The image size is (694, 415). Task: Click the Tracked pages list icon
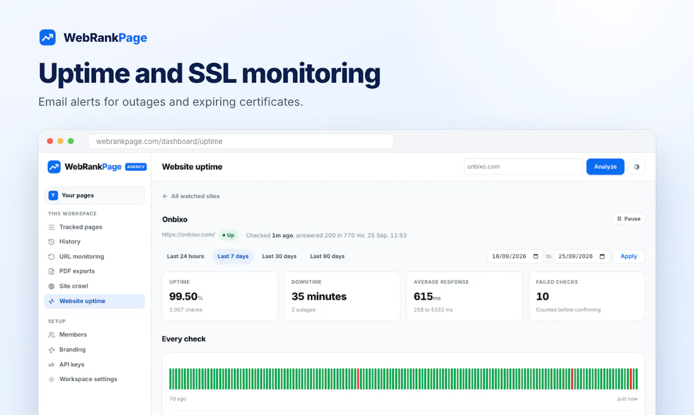point(52,227)
